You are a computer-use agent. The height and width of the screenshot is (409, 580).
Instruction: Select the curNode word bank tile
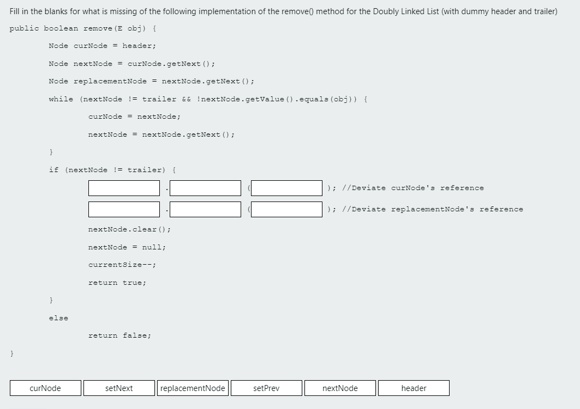[x=45, y=388]
